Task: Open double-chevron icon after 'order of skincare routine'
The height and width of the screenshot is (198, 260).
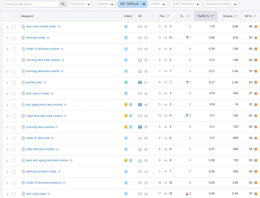Action: coord(62,49)
